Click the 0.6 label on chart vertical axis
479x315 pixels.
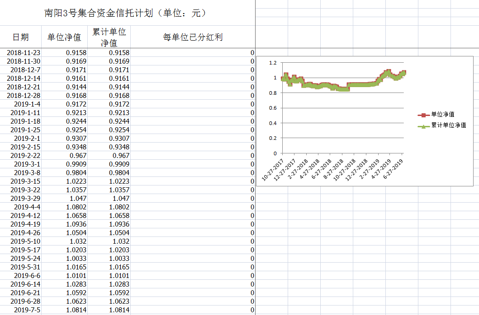pyautogui.click(x=273, y=108)
